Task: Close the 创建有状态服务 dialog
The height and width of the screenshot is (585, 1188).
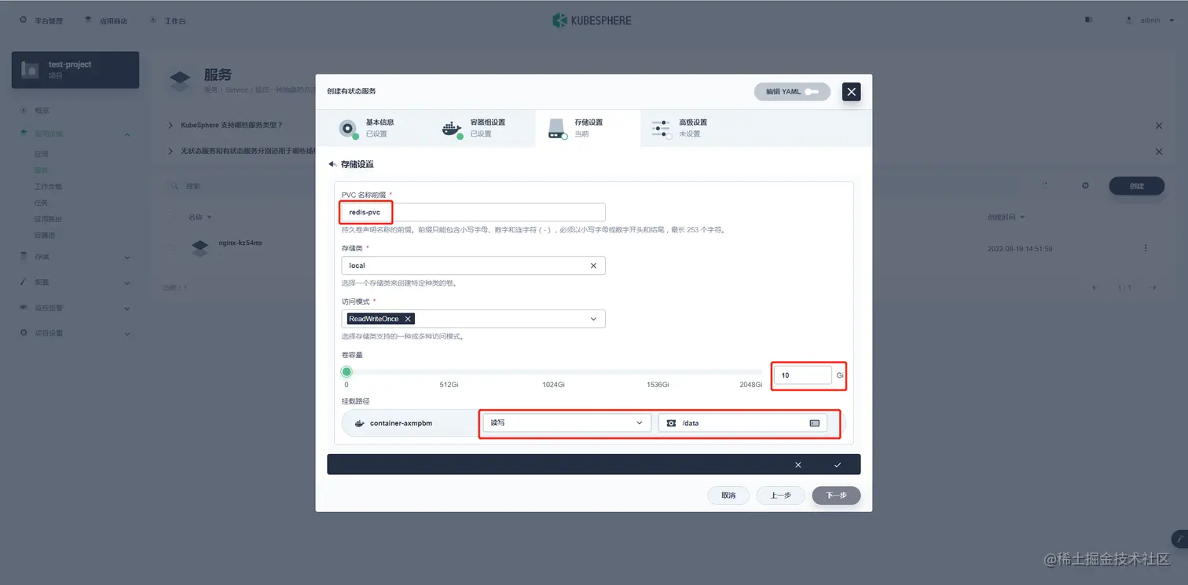Action: pos(852,91)
